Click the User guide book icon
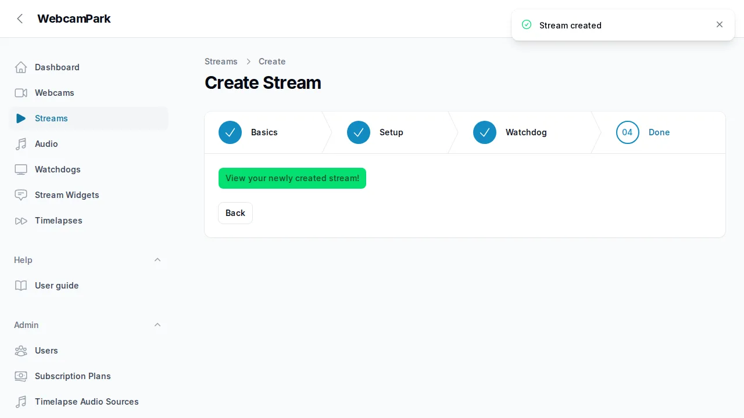Viewport: 744px width, 418px height. (21, 286)
